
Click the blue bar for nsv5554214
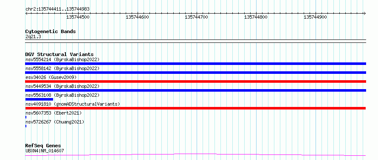195,64
